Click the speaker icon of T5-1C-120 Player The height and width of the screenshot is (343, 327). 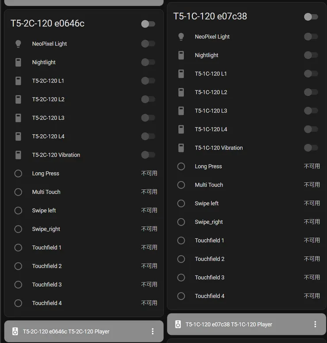coord(178,324)
